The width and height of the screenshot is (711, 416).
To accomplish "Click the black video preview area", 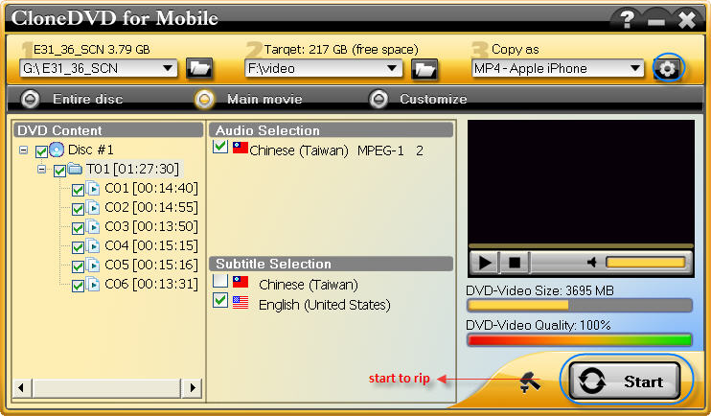I will coord(581,181).
